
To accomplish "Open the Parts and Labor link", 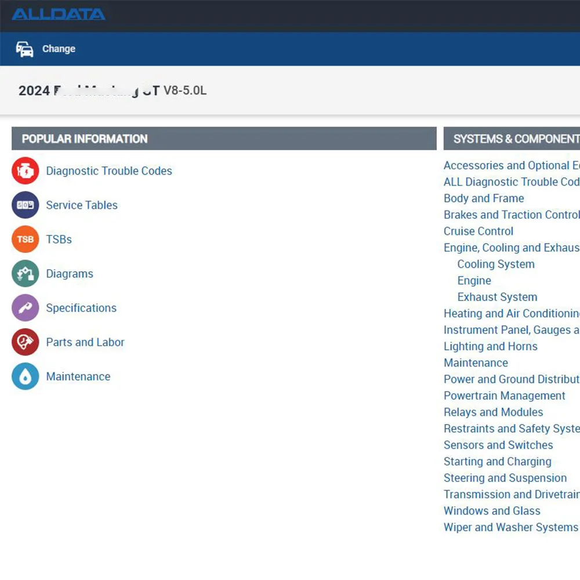I will click(x=85, y=342).
